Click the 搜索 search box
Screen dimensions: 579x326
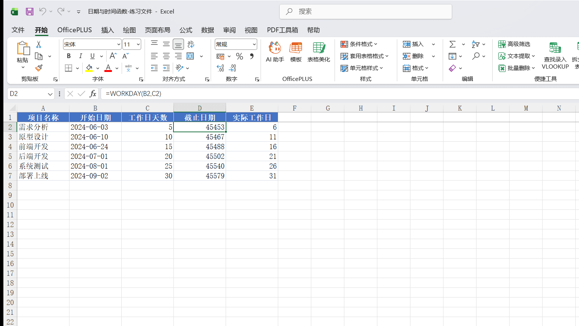pyautogui.click(x=366, y=12)
